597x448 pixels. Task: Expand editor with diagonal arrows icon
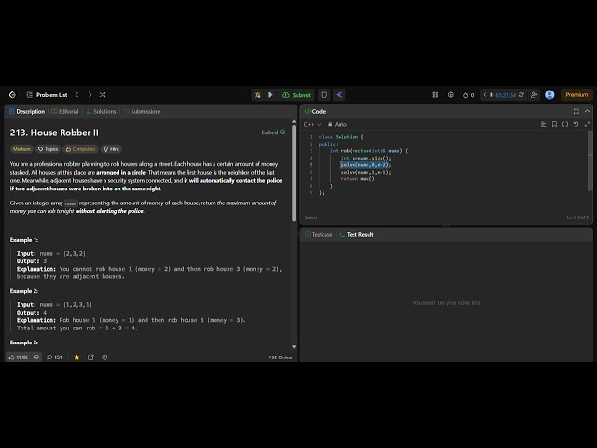587,124
